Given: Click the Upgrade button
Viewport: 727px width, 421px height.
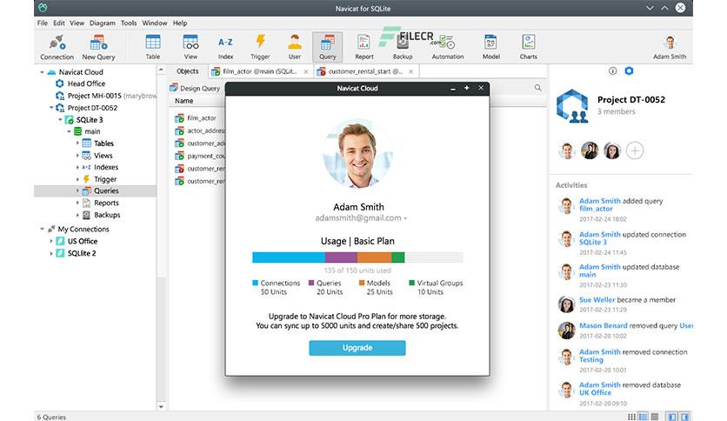Looking at the screenshot, I should click(357, 348).
